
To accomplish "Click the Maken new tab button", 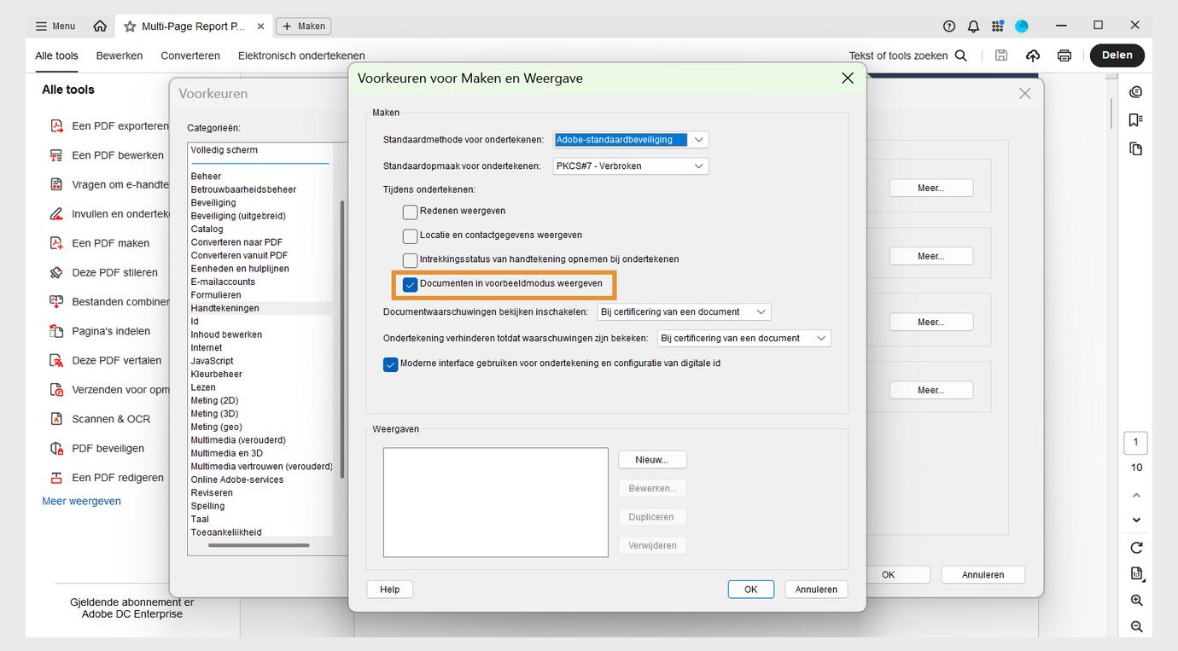I will tap(304, 26).
